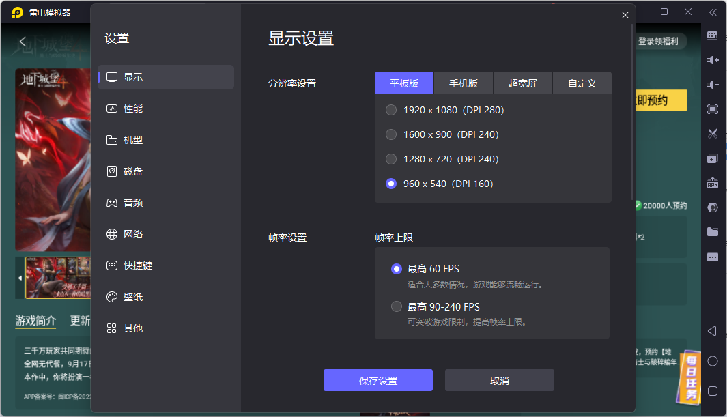
Task: Open the multi-instance manager icon
Action: click(713, 158)
